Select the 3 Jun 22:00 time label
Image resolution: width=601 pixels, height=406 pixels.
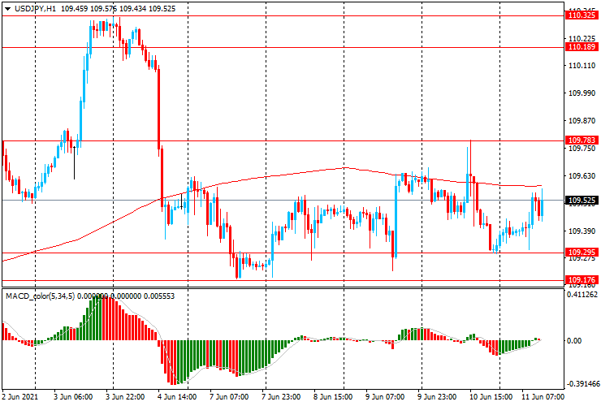[x=125, y=396]
